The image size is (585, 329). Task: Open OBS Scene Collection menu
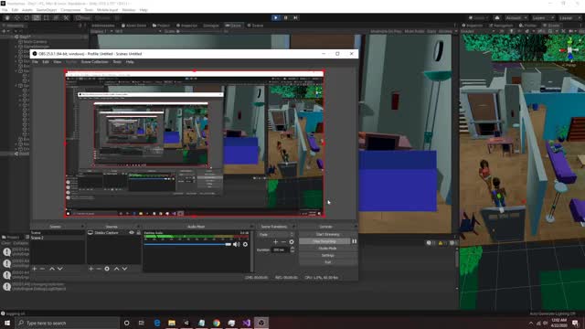(94, 62)
